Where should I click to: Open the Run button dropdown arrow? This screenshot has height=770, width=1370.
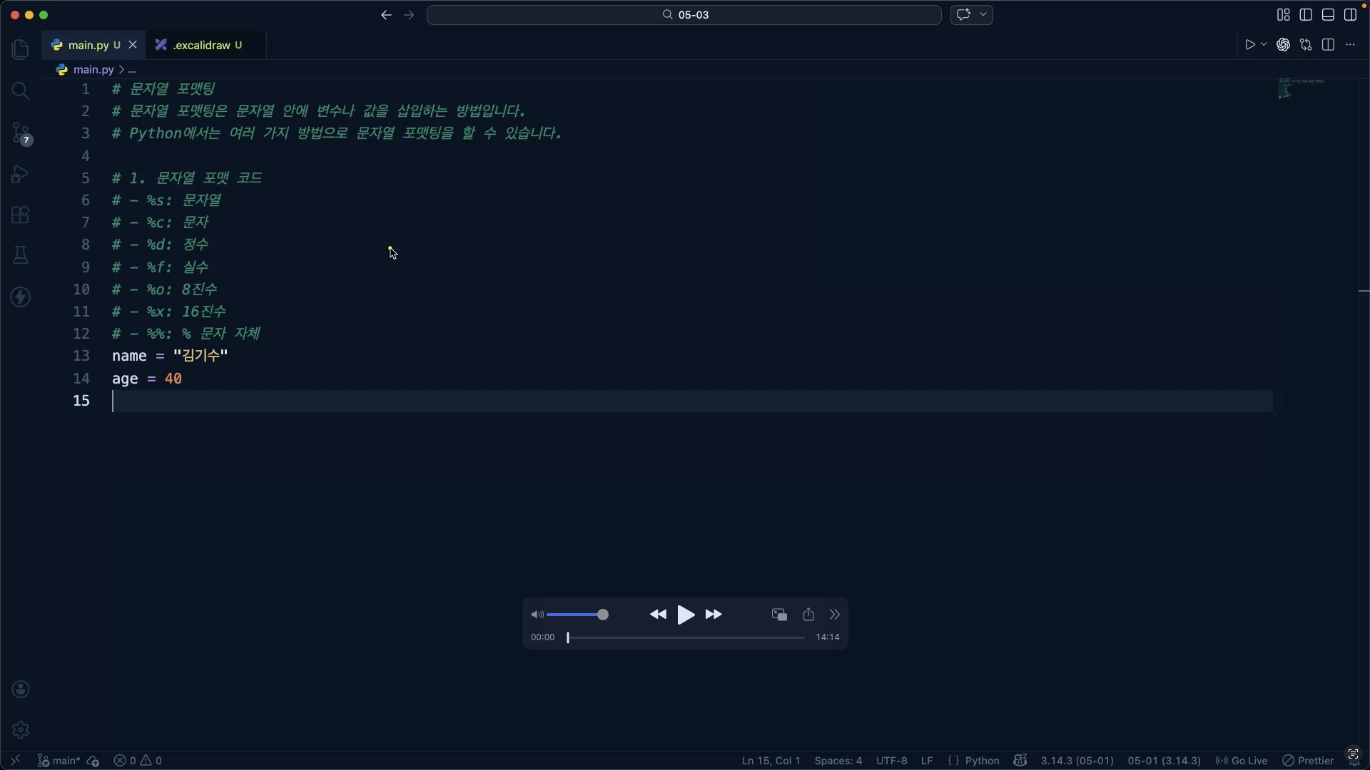pos(1263,43)
